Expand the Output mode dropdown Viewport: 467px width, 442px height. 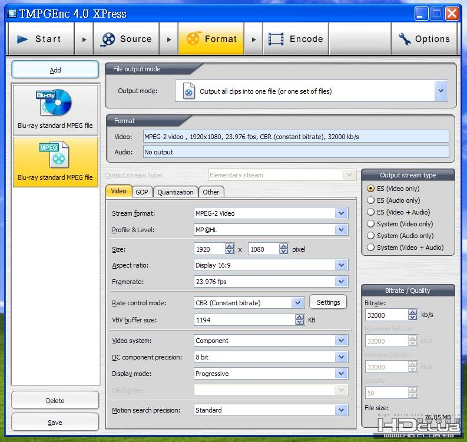pos(440,91)
